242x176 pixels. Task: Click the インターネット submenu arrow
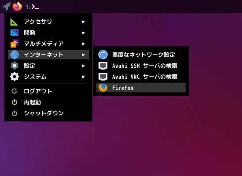tap(84, 55)
